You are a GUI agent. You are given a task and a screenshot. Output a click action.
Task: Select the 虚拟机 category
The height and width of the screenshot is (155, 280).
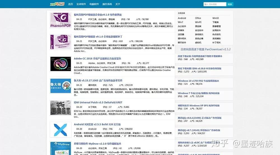tap(198, 43)
